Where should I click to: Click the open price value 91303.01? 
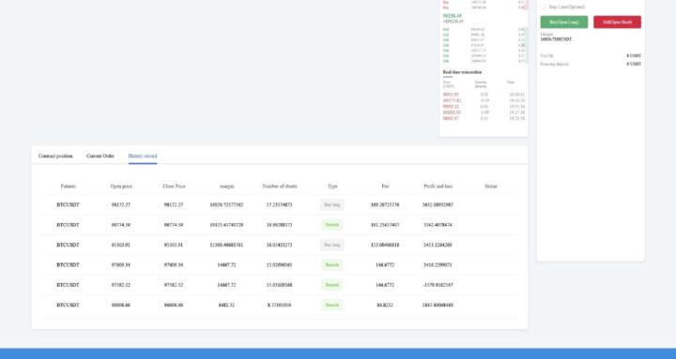121,245
